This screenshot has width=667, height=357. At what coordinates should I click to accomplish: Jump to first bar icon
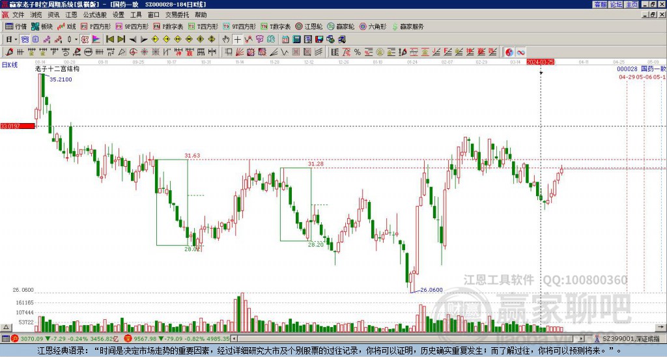click(x=109, y=40)
